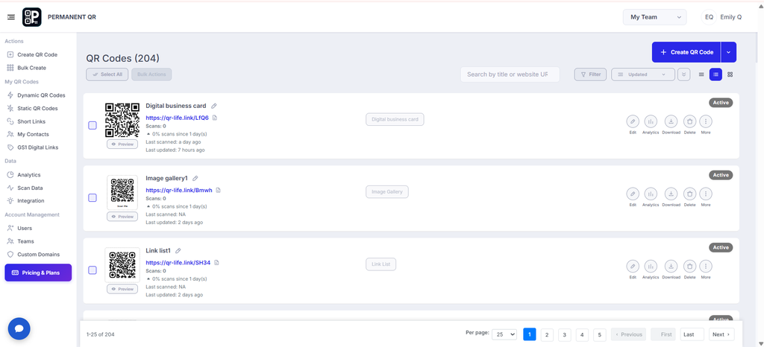Open the Filter button
764x347 pixels.
(x=591, y=74)
